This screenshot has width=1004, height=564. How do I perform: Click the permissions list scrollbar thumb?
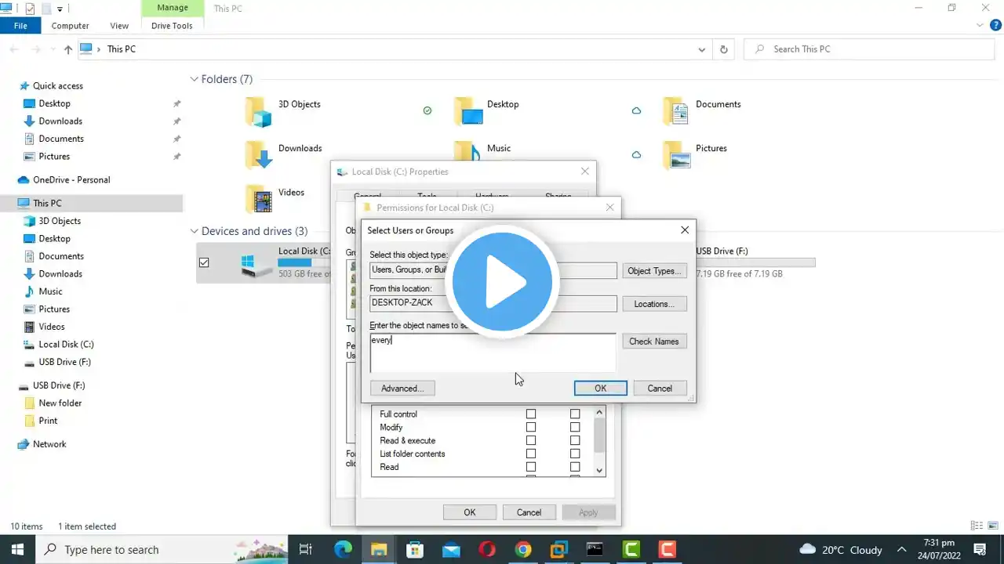click(600, 435)
